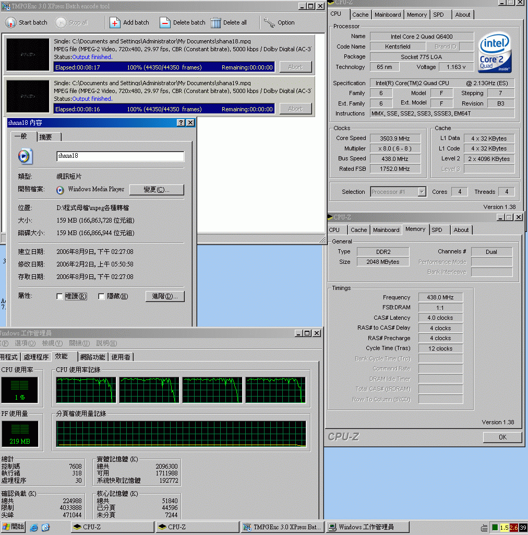Open the Option wrench icon
Screen dimensions: 528x535
click(269, 22)
